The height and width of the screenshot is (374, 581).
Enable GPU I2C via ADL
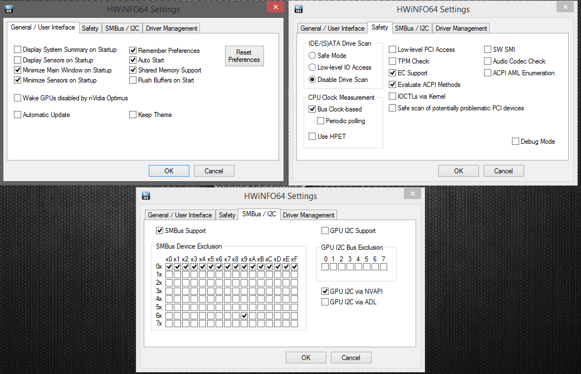349,302
